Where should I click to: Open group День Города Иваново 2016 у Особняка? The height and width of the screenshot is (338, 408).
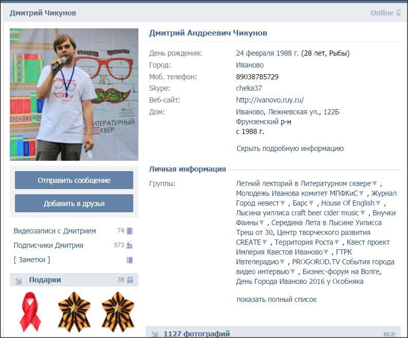click(300, 281)
